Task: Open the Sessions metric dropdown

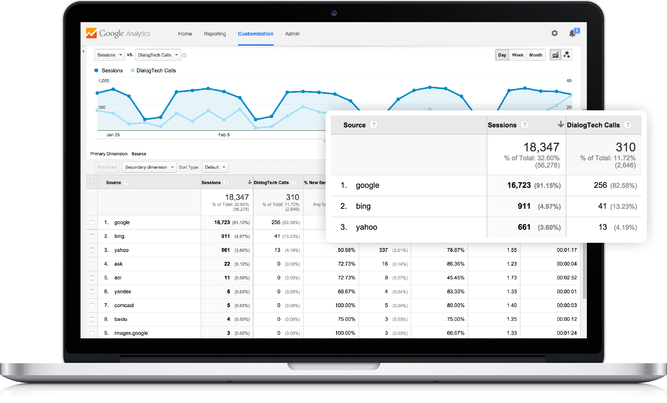Action: pos(109,55)
